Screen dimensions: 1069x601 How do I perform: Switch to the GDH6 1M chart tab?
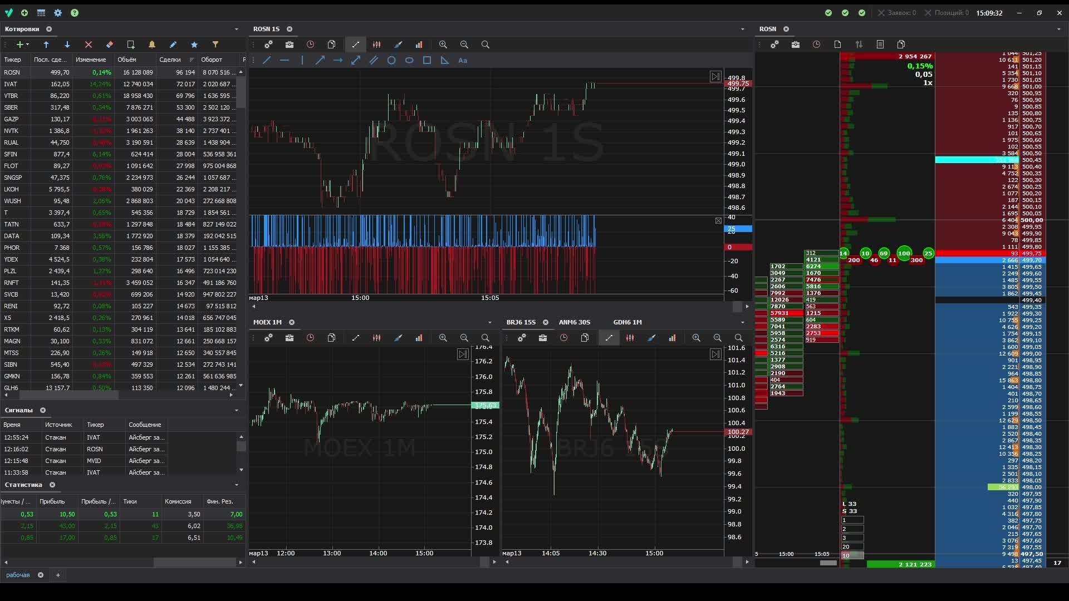627,322
